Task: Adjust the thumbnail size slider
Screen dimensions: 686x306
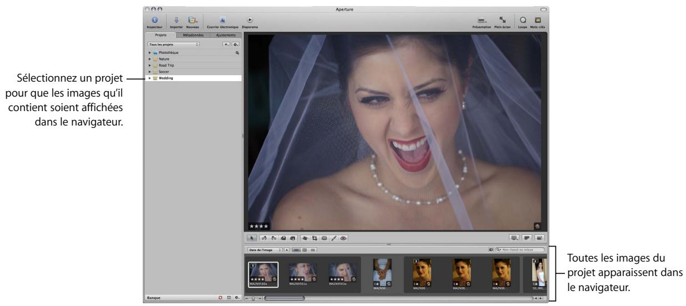Action: pos(254,298)
